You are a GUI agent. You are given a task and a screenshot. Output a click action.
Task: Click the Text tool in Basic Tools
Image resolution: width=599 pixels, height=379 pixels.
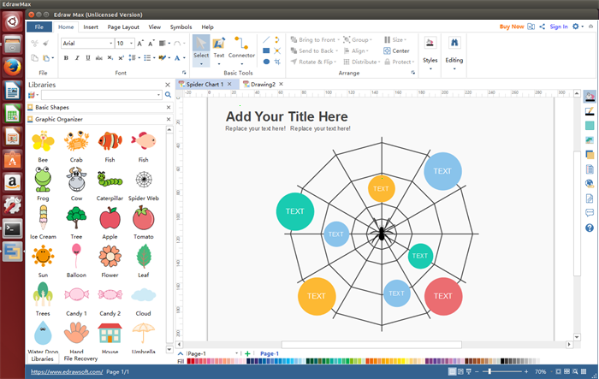(219, 48)
